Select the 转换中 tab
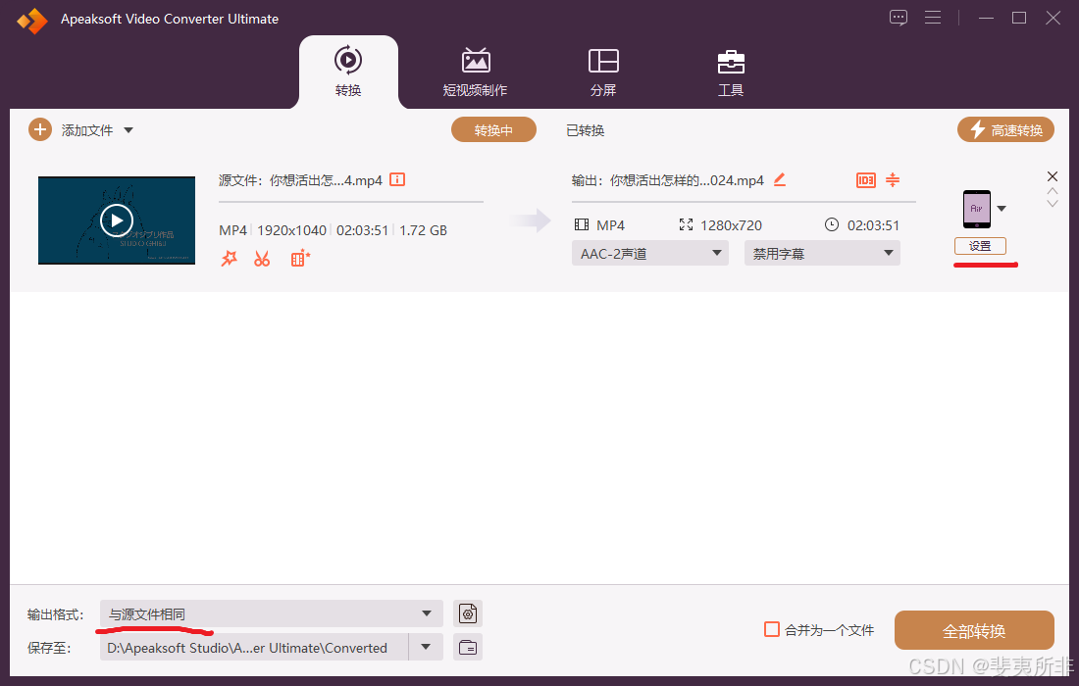The height and width of the screenshot is (686, 1079). [493, 130]
